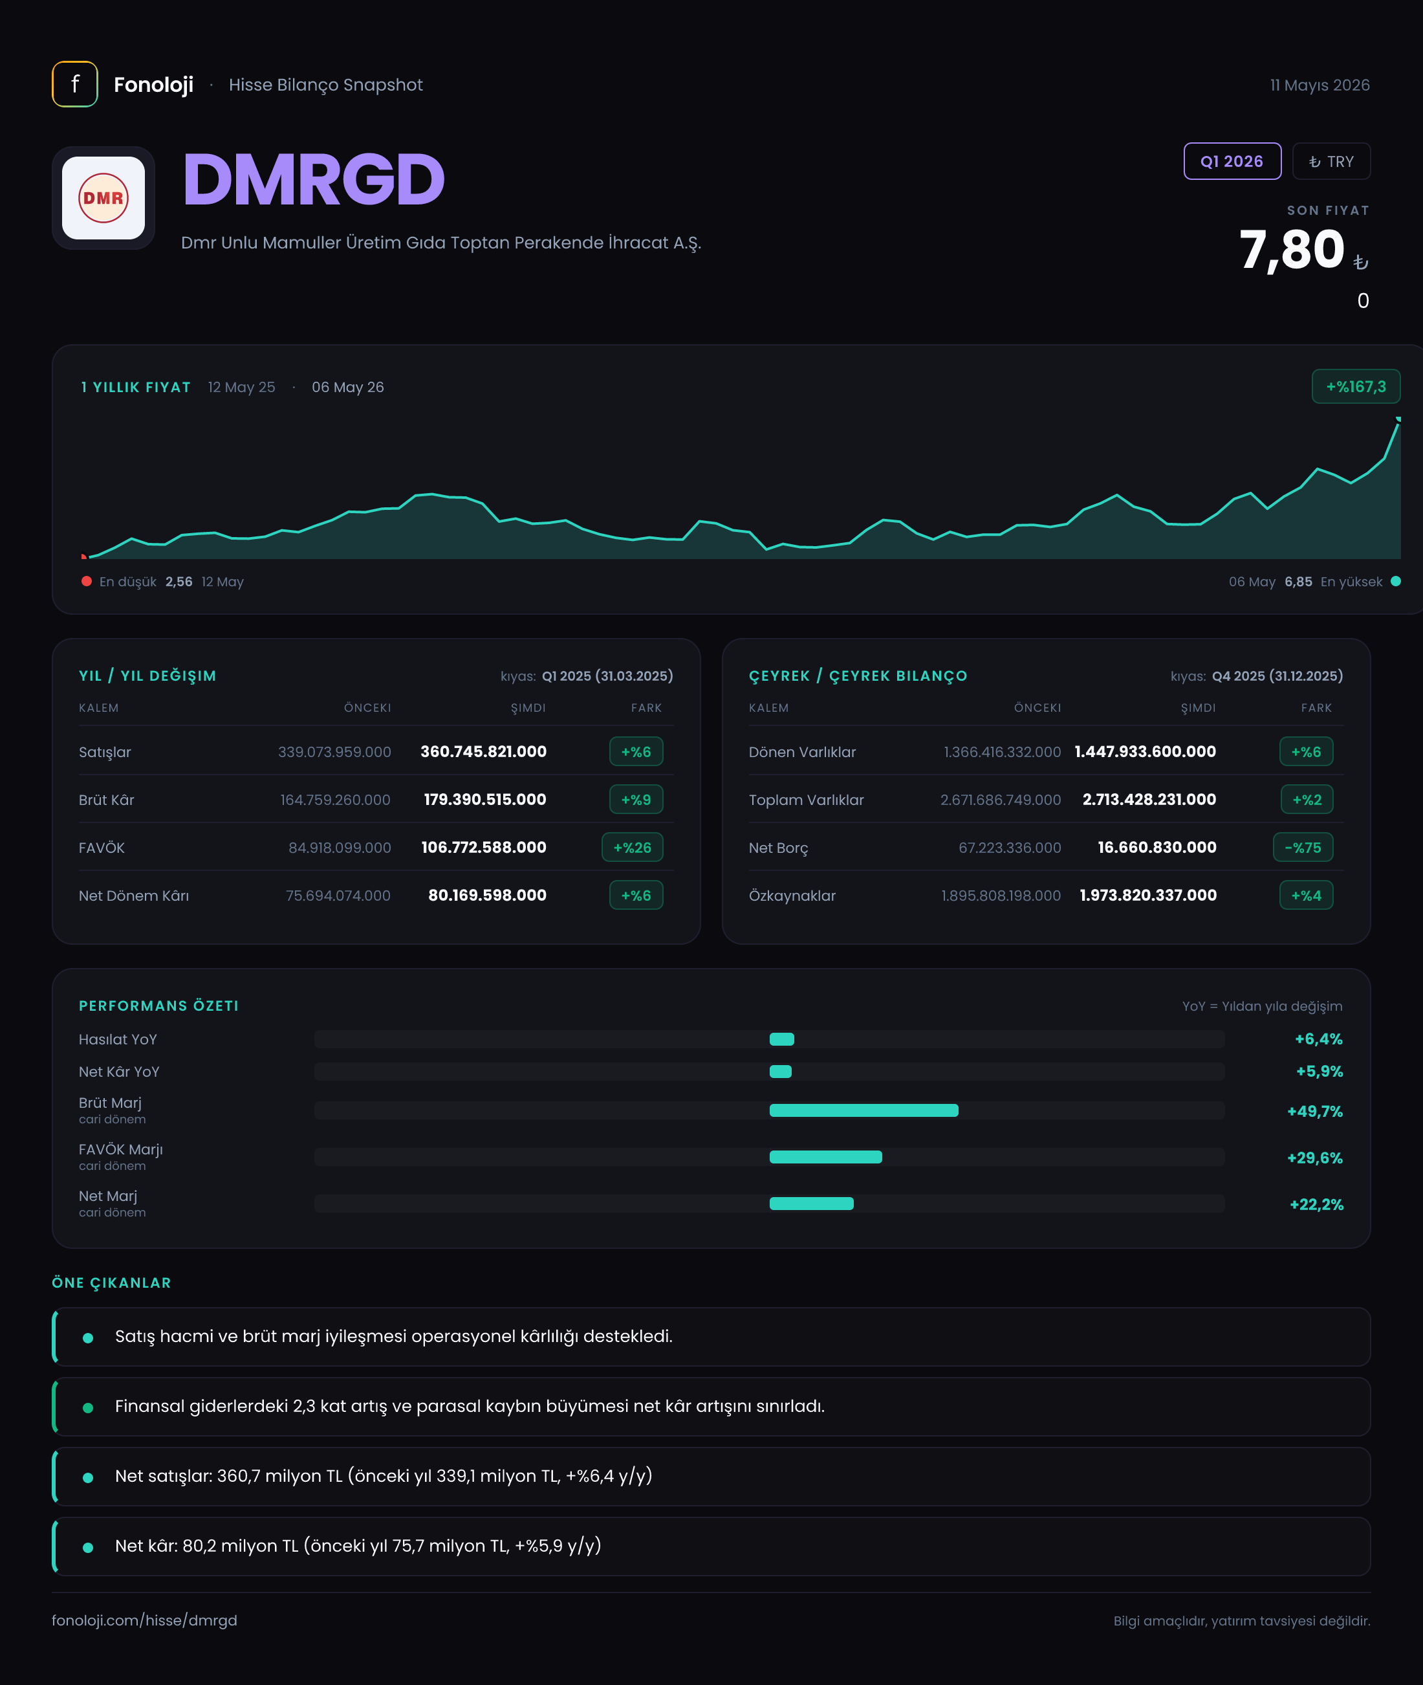Image resolution: width=1423 pixels, height=1685 pixels.
Task: Click the FAVÖK +%26 badge
Action: click(632, 847)
